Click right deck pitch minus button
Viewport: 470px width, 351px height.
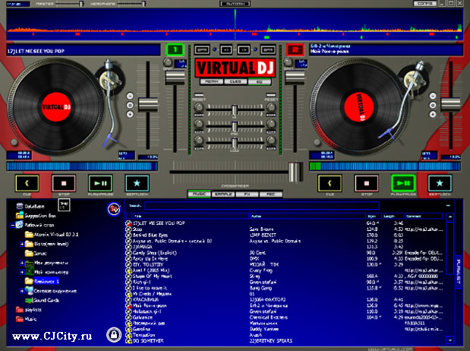tap(433, 96)
